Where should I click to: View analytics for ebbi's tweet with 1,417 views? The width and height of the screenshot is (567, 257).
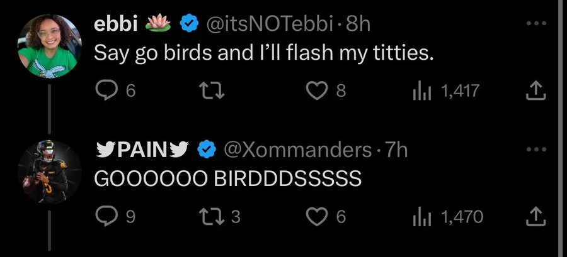coord(421,91)
